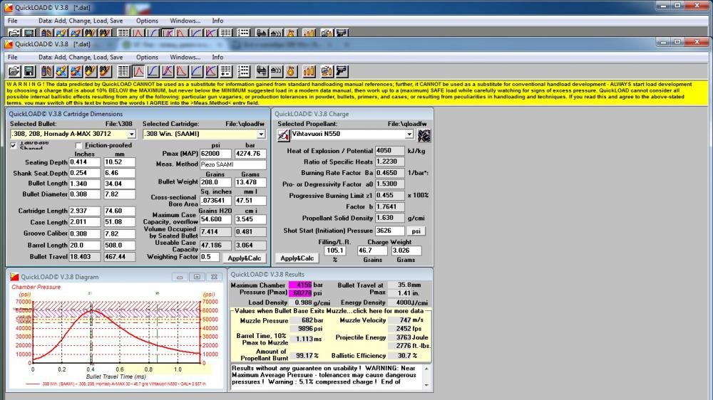Open the Selected Cartridge dropdown
Screen dimensions: 713x400
261,134
